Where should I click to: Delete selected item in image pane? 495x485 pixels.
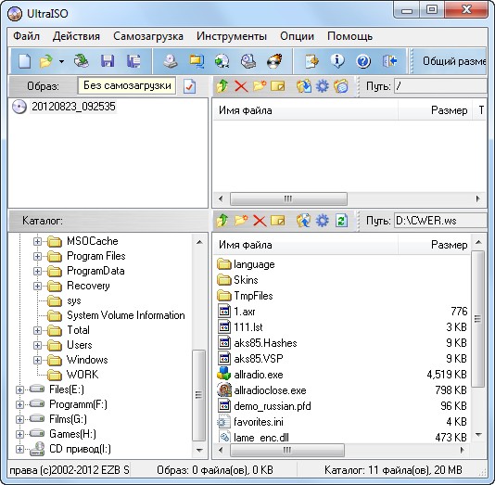[x=241, y=86]
